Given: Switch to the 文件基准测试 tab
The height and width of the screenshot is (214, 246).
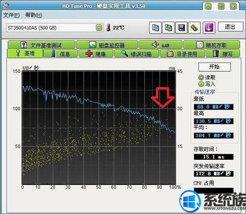Looking at the screenshot, I should 42,45.
